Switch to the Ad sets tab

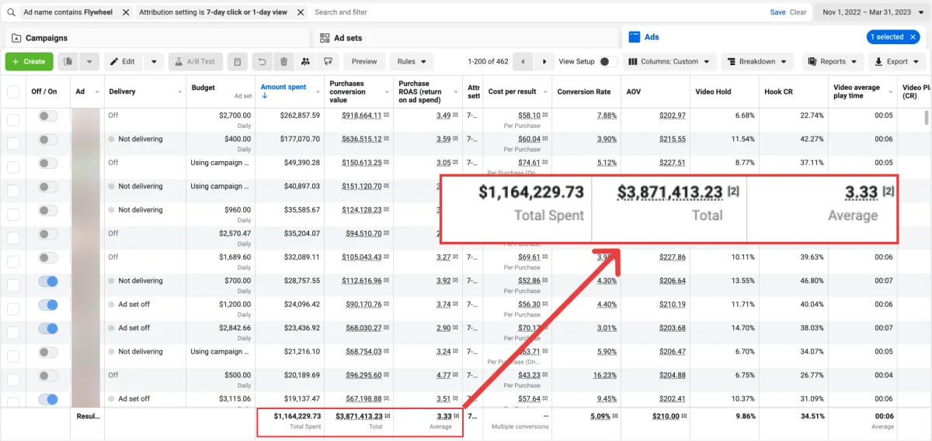point(348,38)
